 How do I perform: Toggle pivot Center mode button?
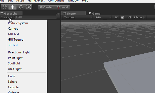tap(46, 7)
